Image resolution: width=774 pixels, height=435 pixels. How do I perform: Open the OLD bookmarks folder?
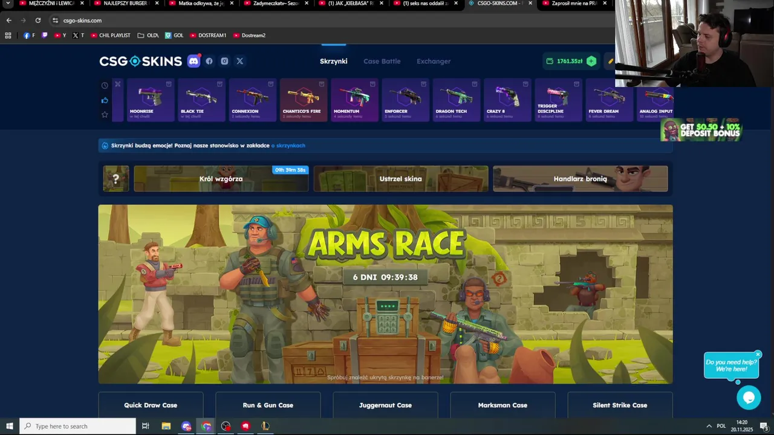(148, 35)
